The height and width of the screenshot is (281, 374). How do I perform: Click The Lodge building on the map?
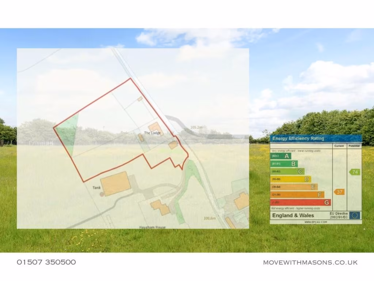click(x=156, y=128)
